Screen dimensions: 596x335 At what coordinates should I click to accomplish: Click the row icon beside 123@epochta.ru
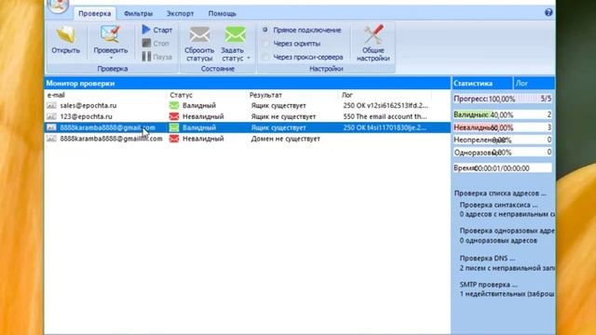[x=51, y=116]
